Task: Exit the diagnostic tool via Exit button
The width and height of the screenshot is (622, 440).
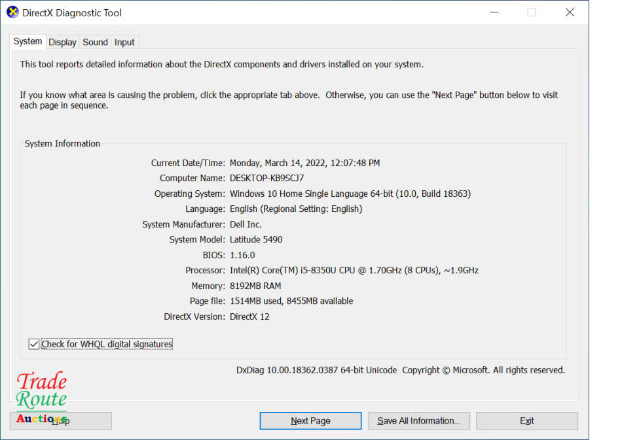Action: [x=526, y=420]
